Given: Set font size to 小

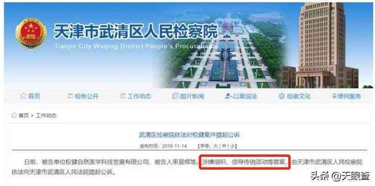Looking at the screenshot, I should point(232,146).
